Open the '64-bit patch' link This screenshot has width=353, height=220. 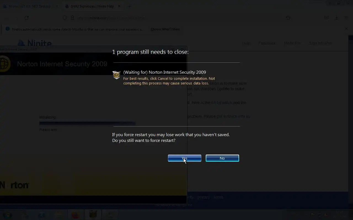point(221,103)
